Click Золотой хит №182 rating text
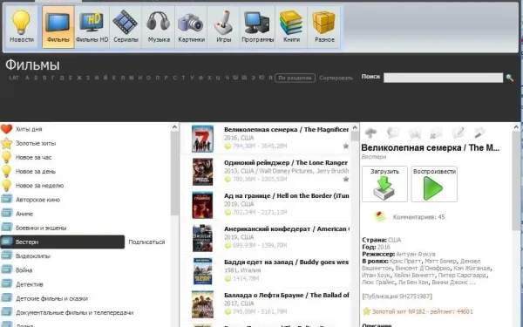The width and height of the screenshot is (523, 327). click(x=422, y=311)
